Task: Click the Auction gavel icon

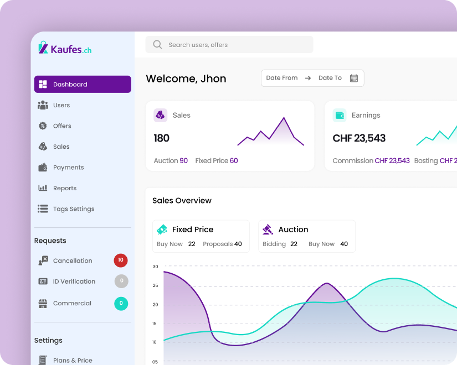Action: [268, 230]
